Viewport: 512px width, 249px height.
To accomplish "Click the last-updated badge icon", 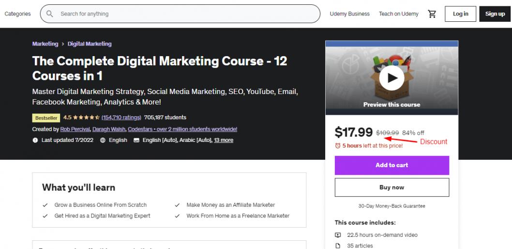I will [35, 140].
